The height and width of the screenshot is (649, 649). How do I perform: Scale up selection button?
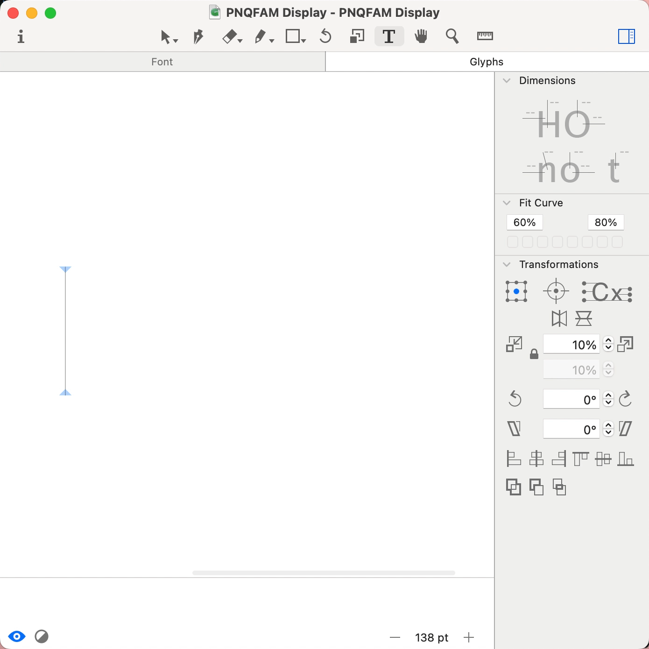625,344
